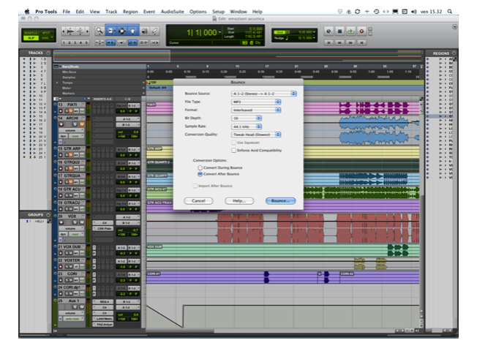
Task: Click the Record transport button
Action: click(x=361, y=31)
